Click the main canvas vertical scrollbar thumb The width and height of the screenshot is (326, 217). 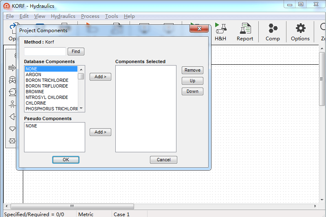(322, 79)
